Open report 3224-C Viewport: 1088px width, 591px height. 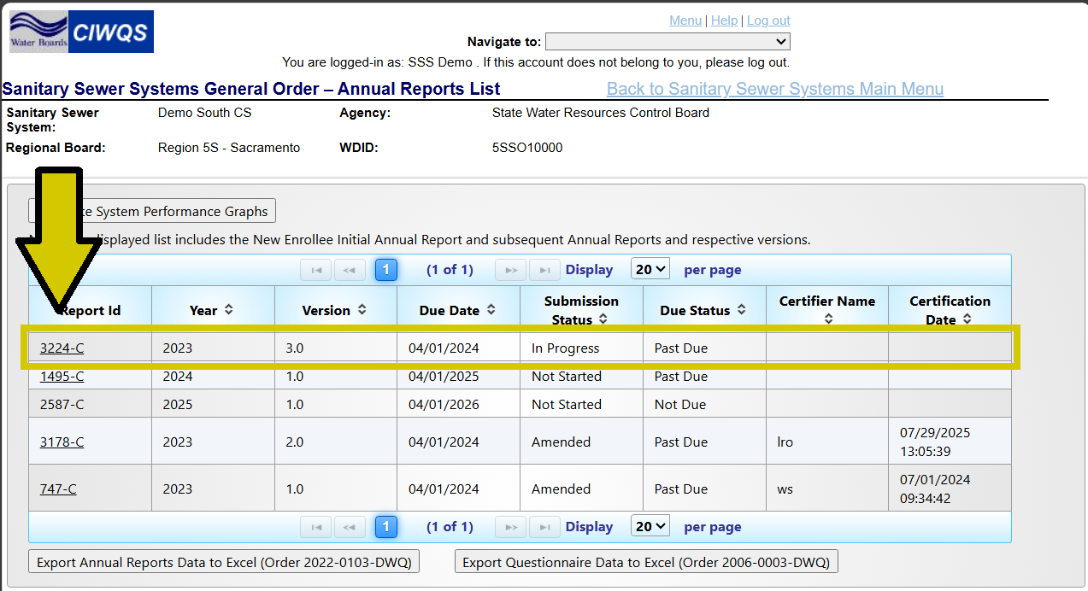[x=62, y=348]
